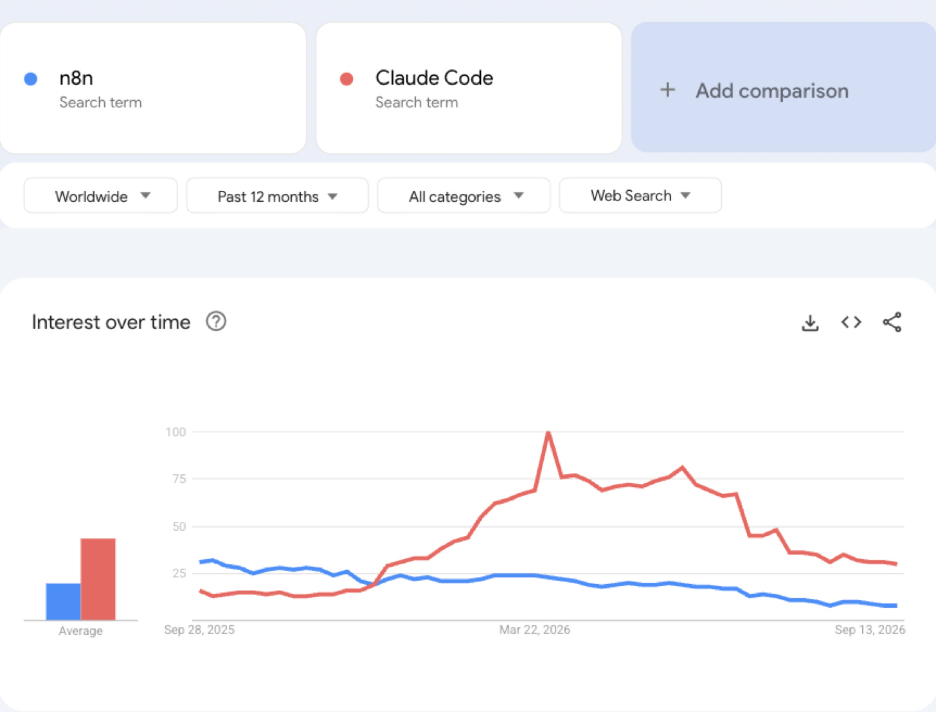Click the 50 y-axis value
Image resolution: width=936 pixels, height=712 pixels.
tap(179, 526)
